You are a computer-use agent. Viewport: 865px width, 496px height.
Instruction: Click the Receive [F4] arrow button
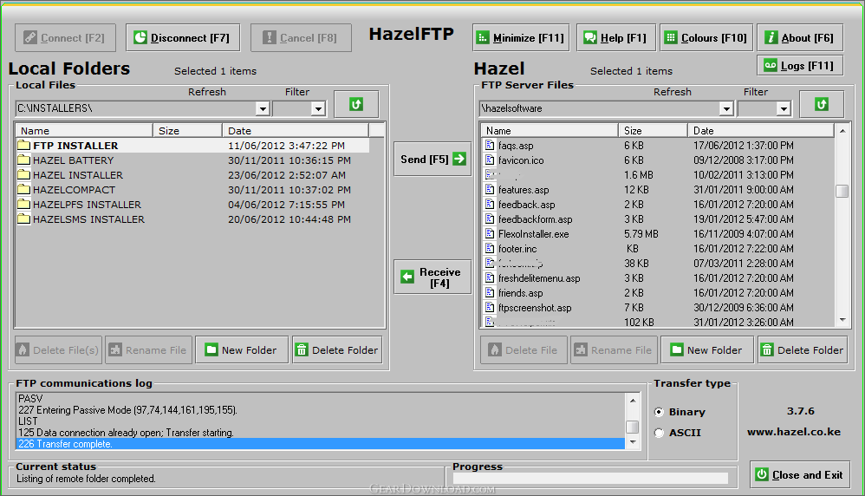point(432,277)
